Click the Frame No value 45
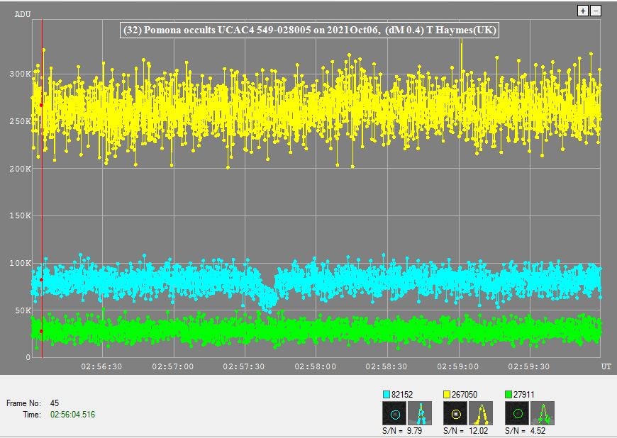 [55, 403]
